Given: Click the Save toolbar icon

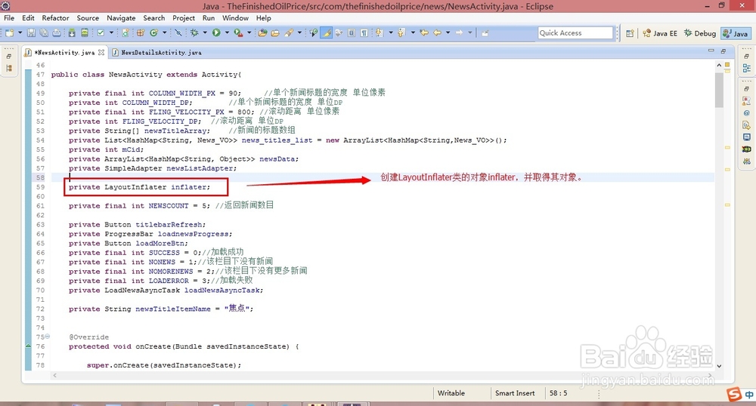Looking at the screenshot, I should pyautogui.click(x=31, y=32).
